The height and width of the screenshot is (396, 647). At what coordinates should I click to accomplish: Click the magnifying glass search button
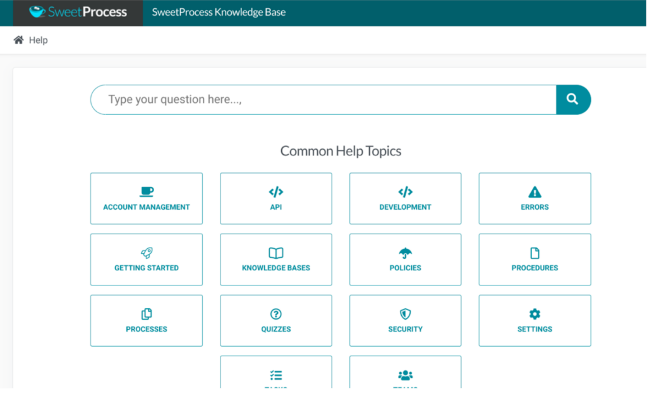(x=573, y=99)
